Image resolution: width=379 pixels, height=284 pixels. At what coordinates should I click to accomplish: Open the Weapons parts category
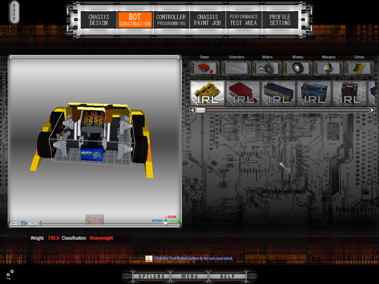click(x=328, y=68)
